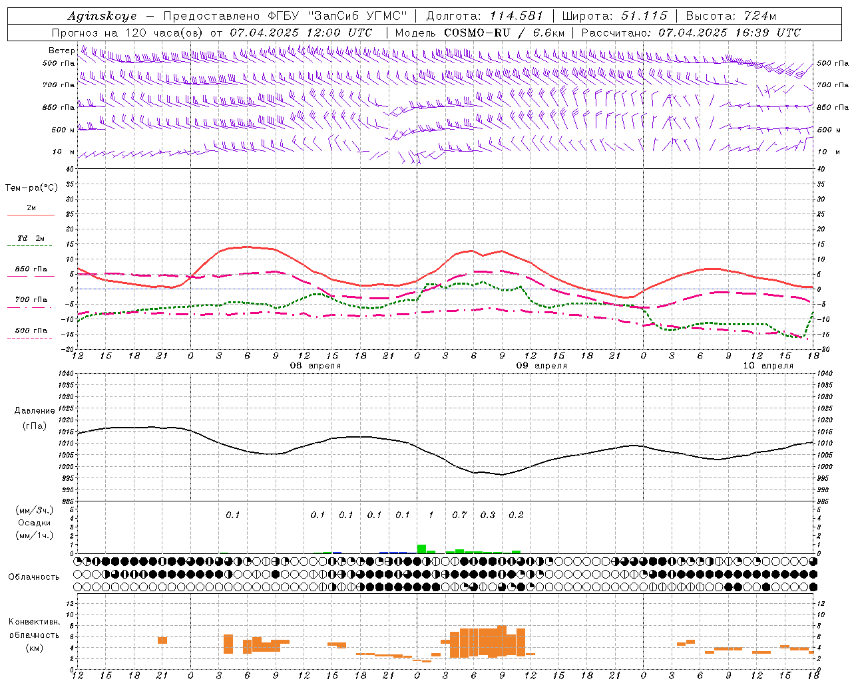Image resolution: width=852 pixels, height=681 pixels.
Task: Click the model label "COSMO-RU / 6.6км"
Action: [505, 33]
